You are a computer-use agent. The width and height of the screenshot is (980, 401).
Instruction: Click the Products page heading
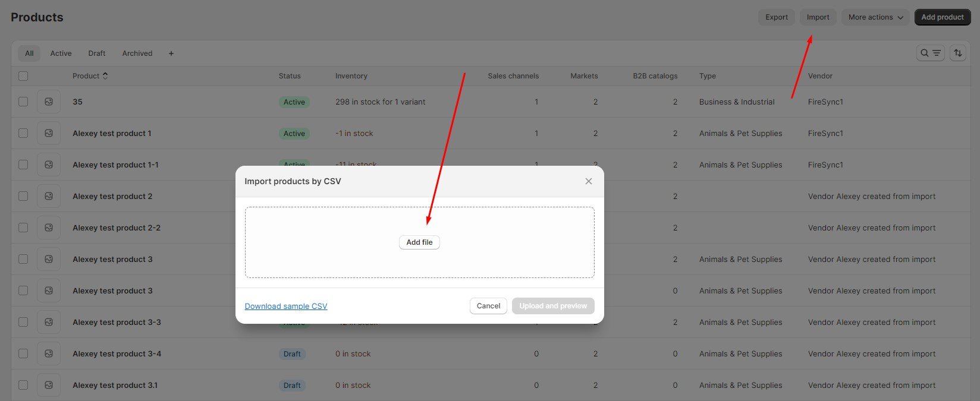(37, 17)
